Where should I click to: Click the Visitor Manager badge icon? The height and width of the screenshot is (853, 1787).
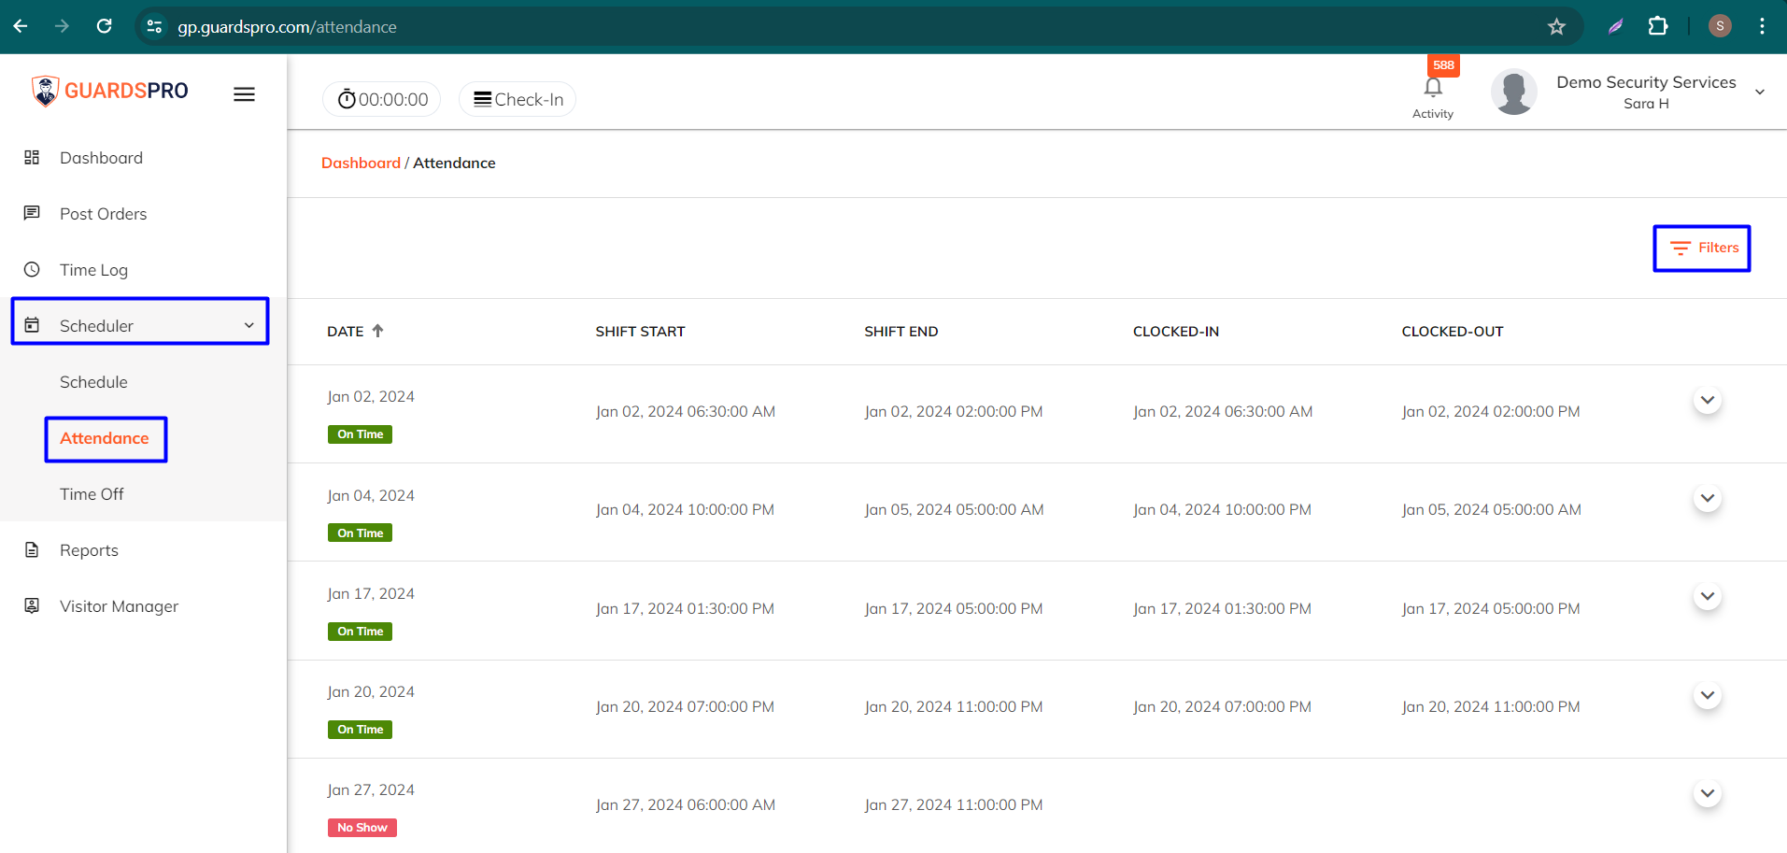(x=32, y=605)
